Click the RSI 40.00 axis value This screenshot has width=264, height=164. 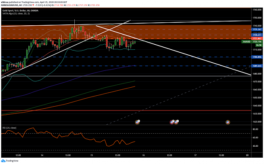pos(256,146)
